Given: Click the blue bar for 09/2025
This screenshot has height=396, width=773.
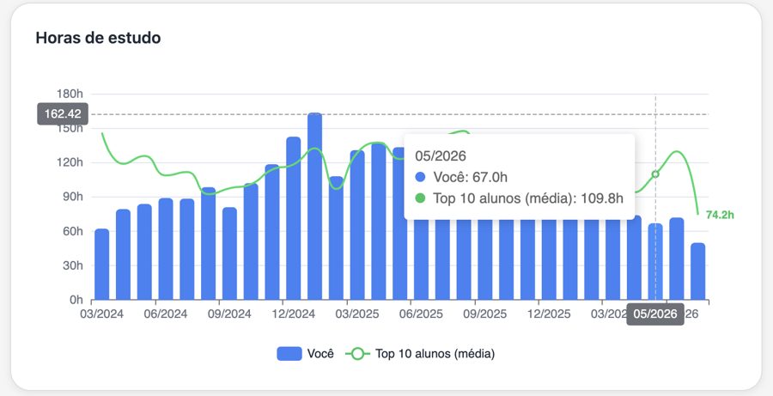Looking at the screenshot, I should coord(485,259).
